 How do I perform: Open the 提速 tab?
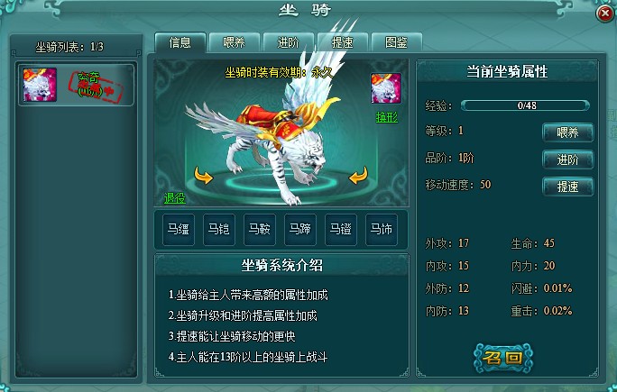(x=343, y=42)
